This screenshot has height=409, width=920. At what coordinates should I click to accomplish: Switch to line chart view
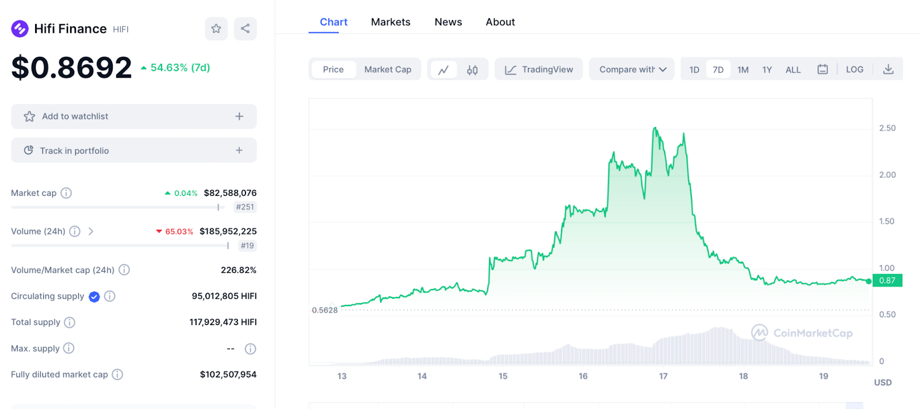tap(443, 70)
